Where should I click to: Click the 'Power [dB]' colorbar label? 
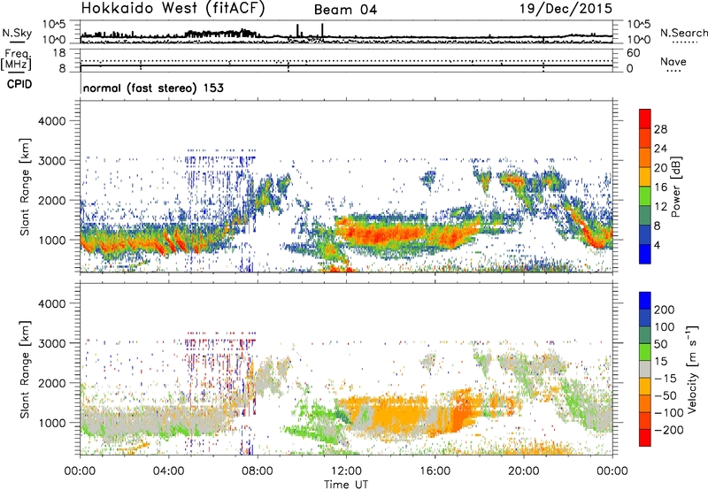tap(676, 187)
